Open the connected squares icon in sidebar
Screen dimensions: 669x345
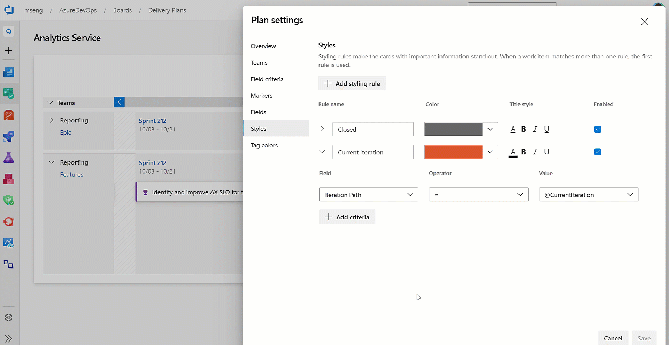tap(9, 265)
